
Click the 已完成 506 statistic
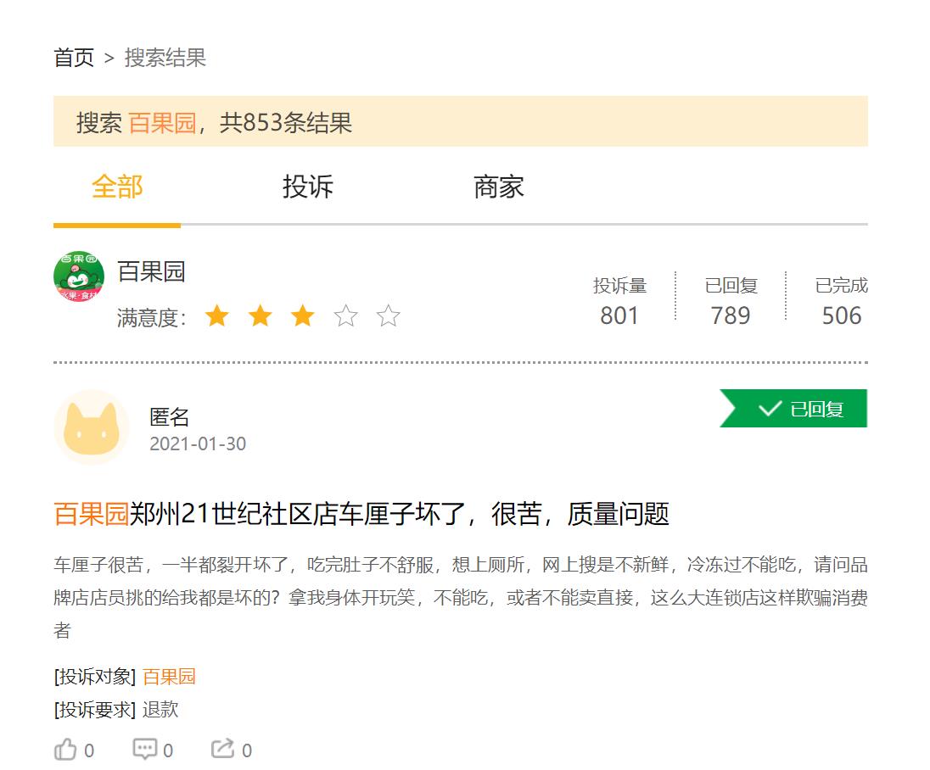tap(841, 302)
